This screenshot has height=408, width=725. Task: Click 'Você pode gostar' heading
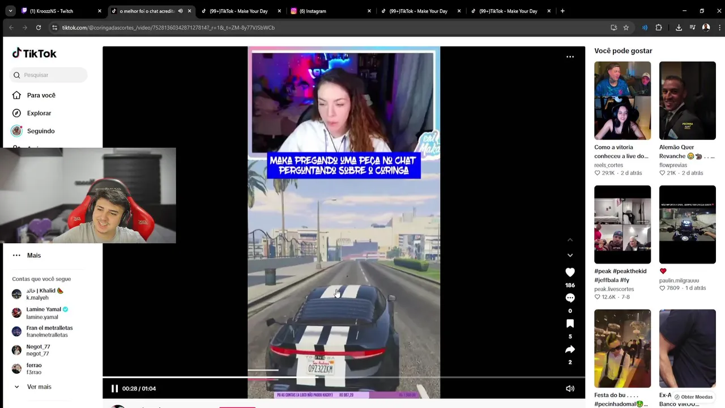(x=623, y=51)
